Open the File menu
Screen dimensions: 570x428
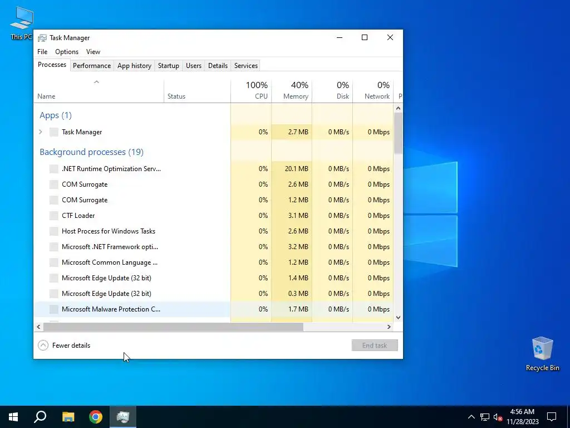(x=42, y=52)
